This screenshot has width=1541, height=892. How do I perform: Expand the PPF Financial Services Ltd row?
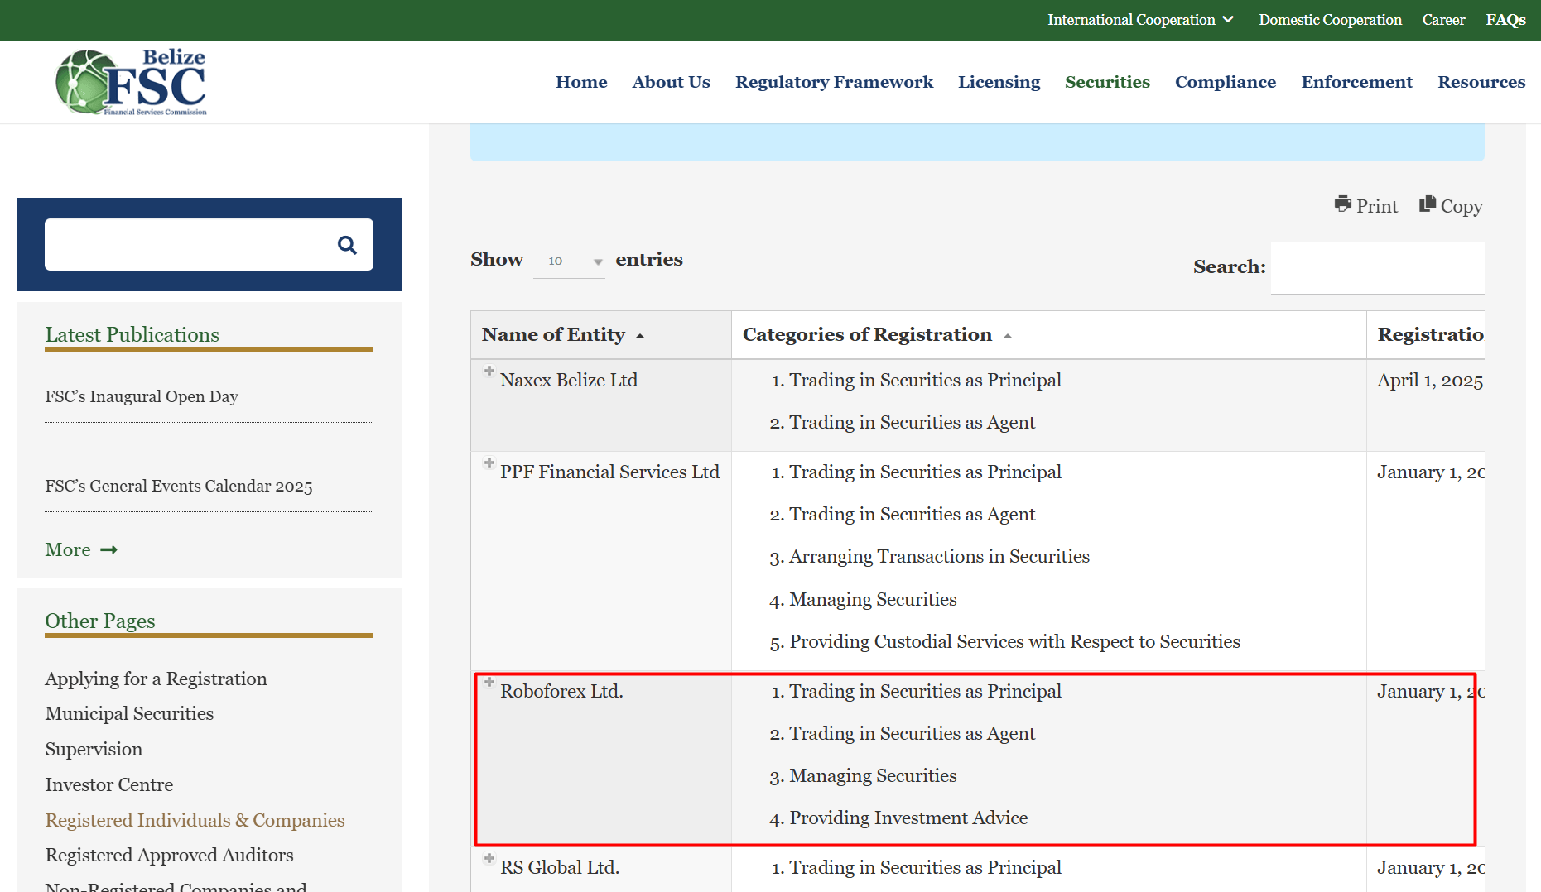point(489,463)
